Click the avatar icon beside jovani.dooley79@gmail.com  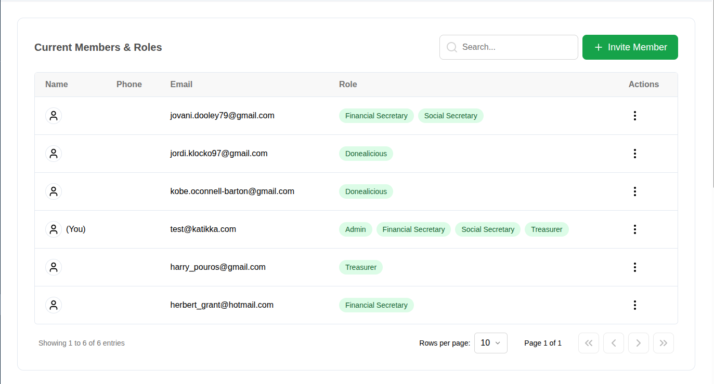[54, 116]
